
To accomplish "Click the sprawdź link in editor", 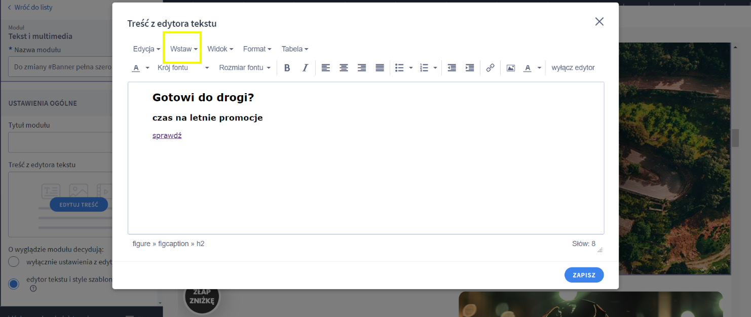I will pyautogui.click(x=167, y=136).
